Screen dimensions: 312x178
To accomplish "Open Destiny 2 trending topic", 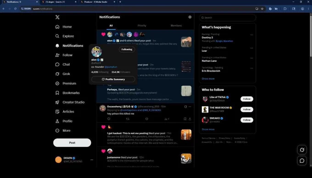I will (207, 38).
